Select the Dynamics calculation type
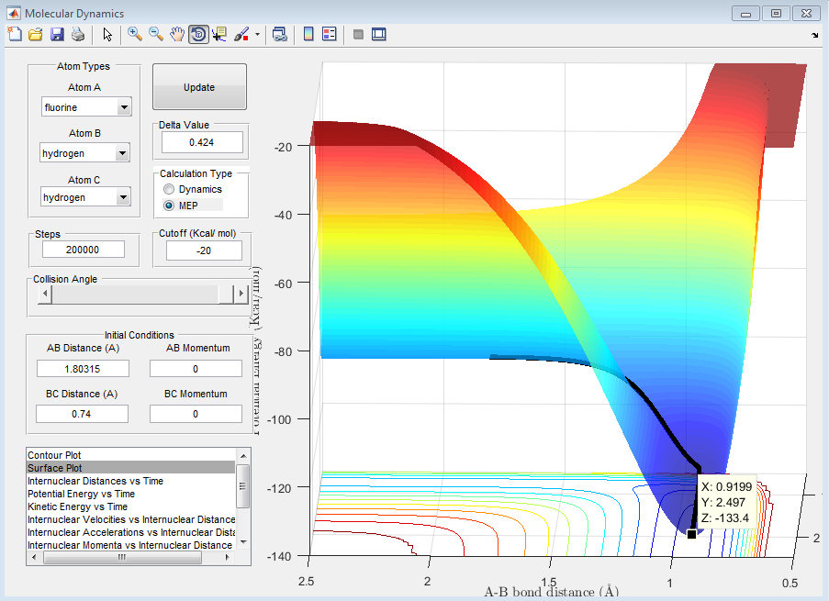The width and height of the screenshot is (829, 601). coord(168,189)
